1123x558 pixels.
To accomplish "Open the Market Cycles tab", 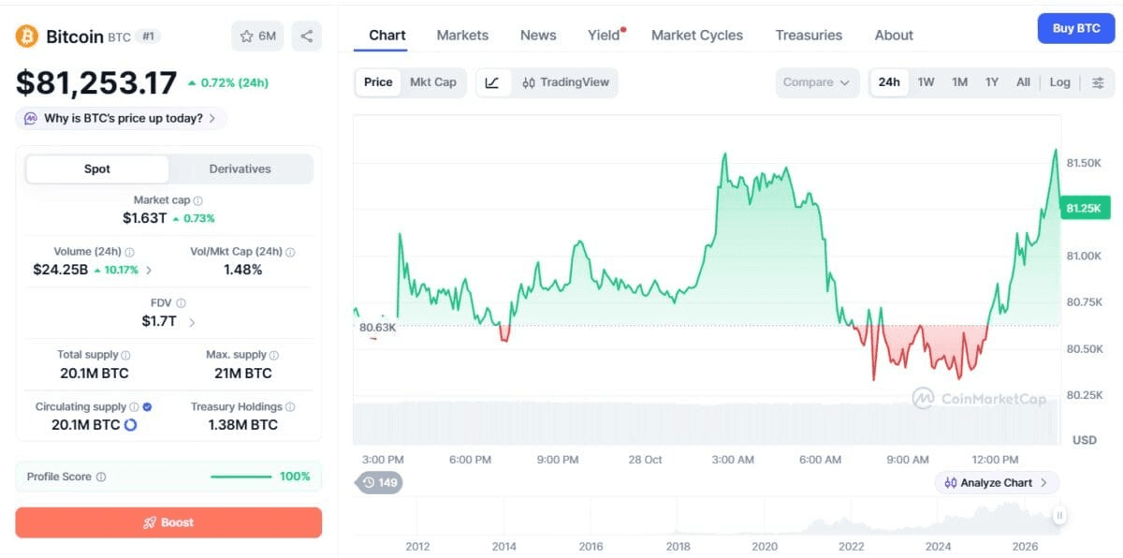I will [697, 36].
